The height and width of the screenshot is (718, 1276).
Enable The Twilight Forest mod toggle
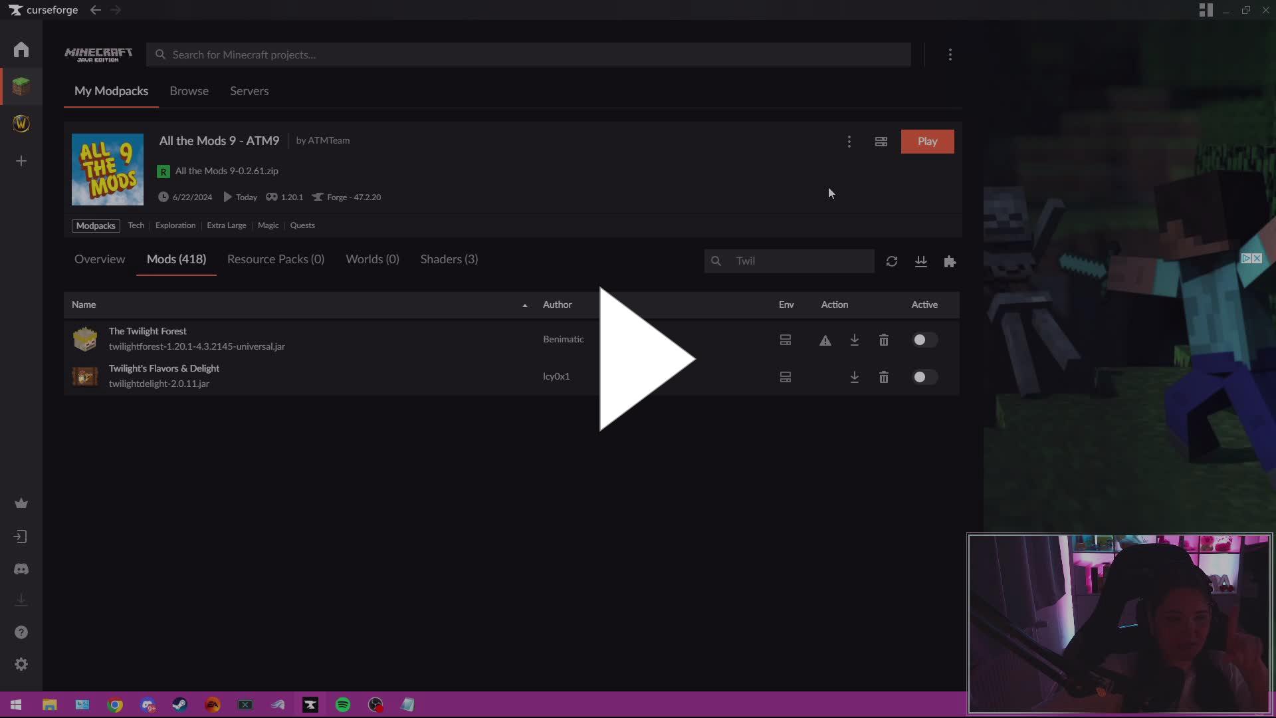tap(924, 340)
